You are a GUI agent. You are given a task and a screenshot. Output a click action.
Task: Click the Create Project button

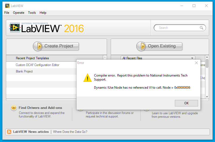(56, 46)
